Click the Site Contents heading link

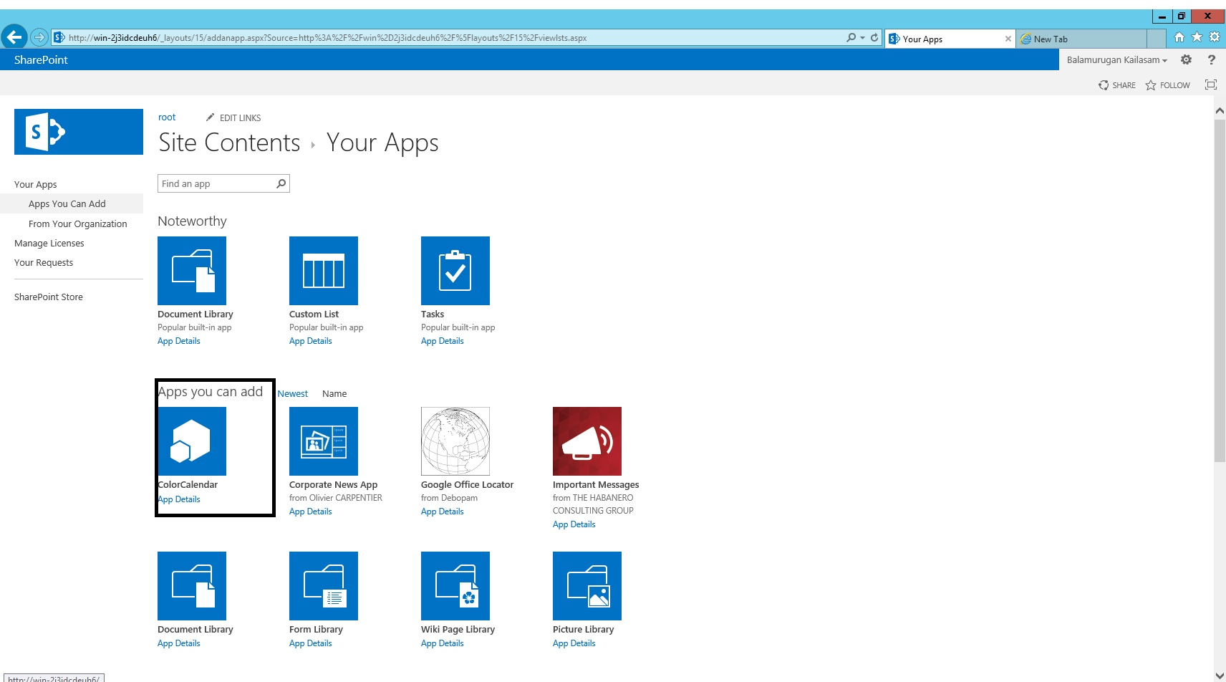(x=229, y=143)
